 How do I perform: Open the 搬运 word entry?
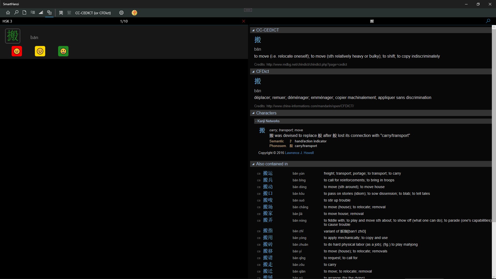(x=268, y=173)
